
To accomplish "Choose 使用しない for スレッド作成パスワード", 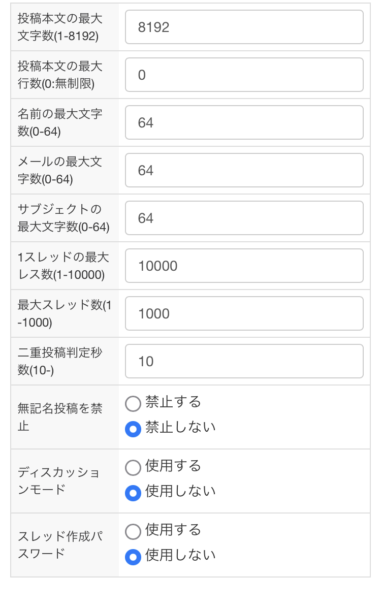I will [x=133, y=557].
